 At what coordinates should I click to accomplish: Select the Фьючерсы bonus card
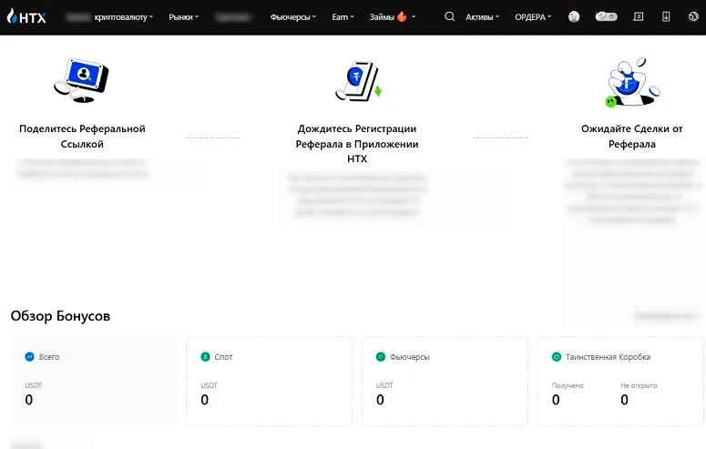point(445,381)
